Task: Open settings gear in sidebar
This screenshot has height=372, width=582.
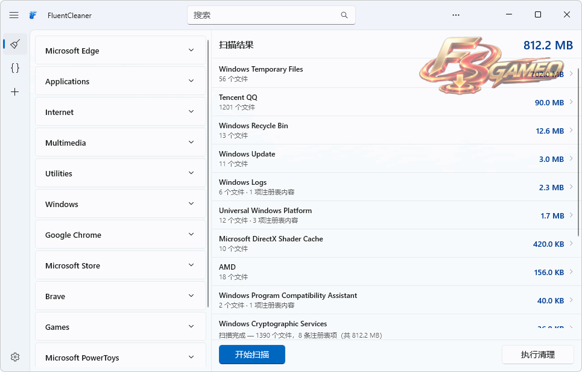Action: [15, 357]
